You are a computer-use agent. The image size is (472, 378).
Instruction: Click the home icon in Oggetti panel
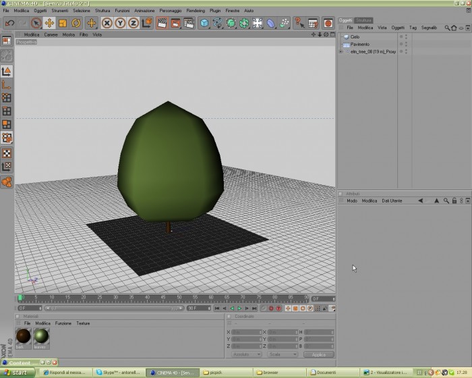454,28
